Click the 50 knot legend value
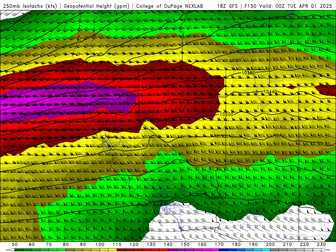The image size is (336, 252). tap(15, 244)
